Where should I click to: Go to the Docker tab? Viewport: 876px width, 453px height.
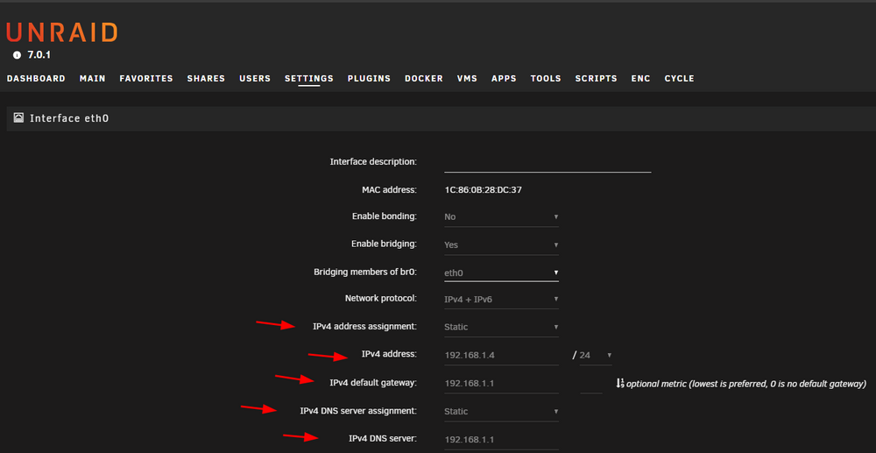pyautogui.click(x=424, y=79)
